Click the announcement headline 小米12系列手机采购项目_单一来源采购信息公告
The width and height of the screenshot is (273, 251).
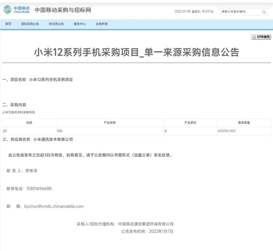[x=136, y=52]
